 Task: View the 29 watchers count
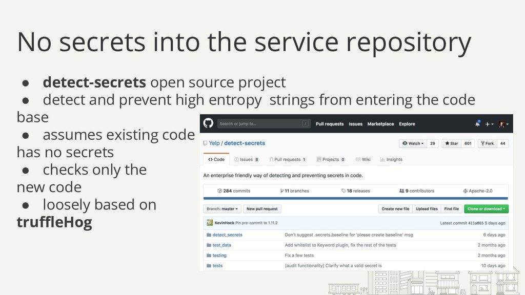point(433,143)
